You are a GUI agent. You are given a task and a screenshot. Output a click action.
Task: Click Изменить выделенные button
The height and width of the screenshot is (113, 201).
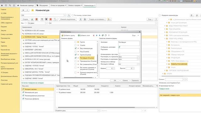68,19
